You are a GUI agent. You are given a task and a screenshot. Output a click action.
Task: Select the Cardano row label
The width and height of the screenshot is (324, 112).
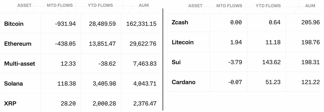[x=183, y=82]
